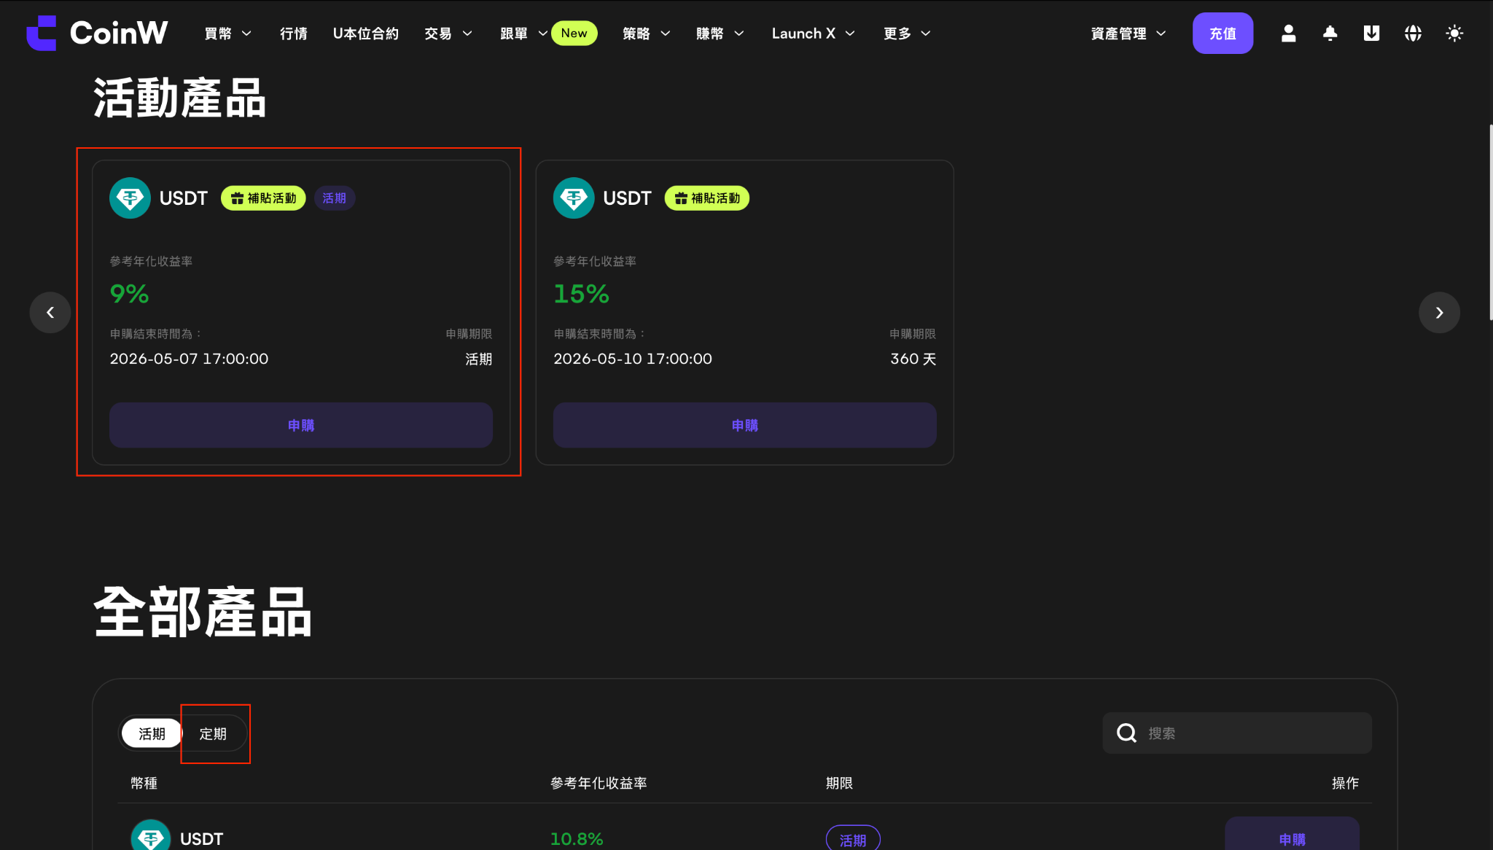
Task: Expand the 賺幣 menu
Action: pyautogui.click(x=720, y=34)
